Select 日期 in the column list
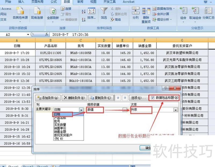This screenshot has width=215, height=167. coord(69,114)
